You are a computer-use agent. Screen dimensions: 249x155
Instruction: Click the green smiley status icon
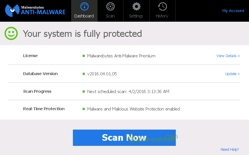[11, 33]
